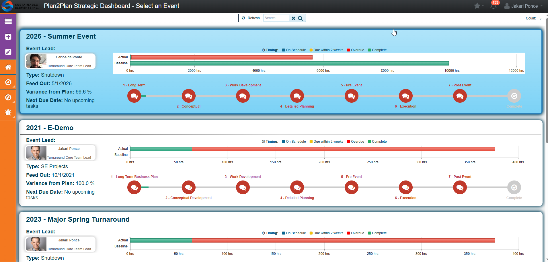This screenshot has width=548, height=262.
Task: Toggle Due within 2 weeks legend in Summer Event
Action: click(x=326, y=50)
